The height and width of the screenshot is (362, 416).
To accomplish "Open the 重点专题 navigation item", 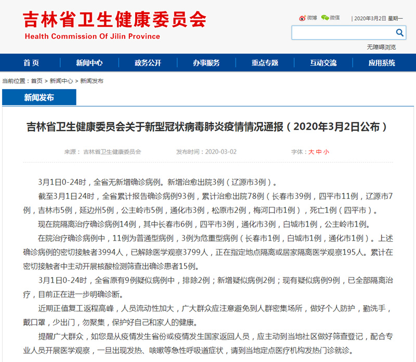I will coord(265,63).
